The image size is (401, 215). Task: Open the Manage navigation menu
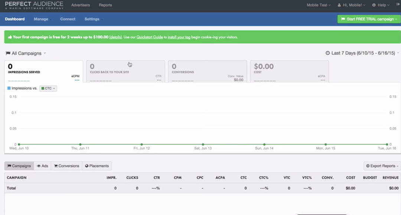[x=42, y=19]
